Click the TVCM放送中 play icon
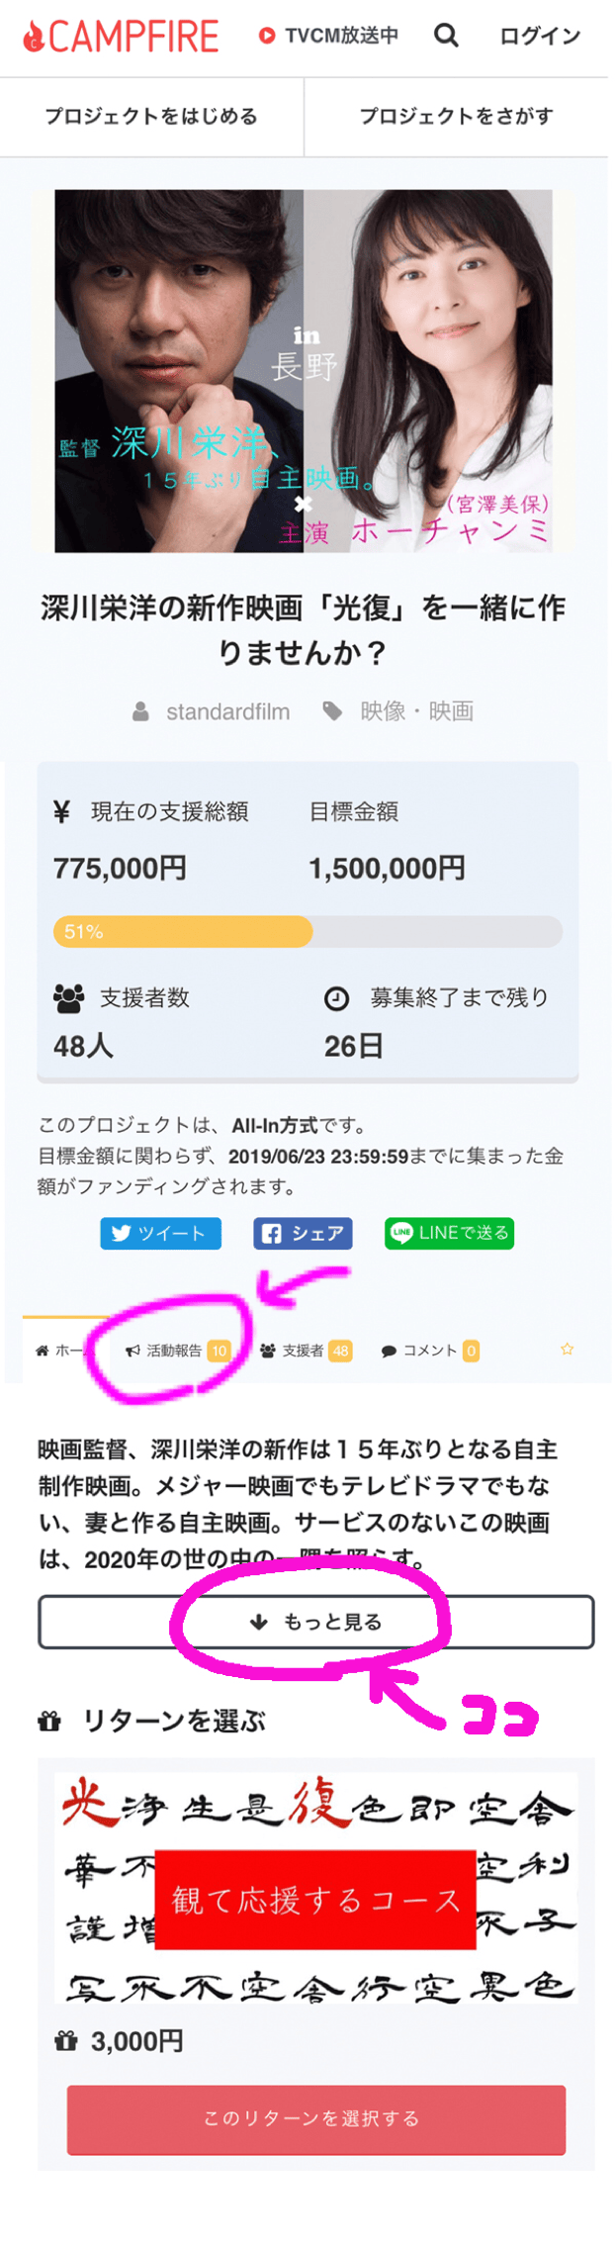Viewport: 616px width, 2244px height. (x=266, y=37)
